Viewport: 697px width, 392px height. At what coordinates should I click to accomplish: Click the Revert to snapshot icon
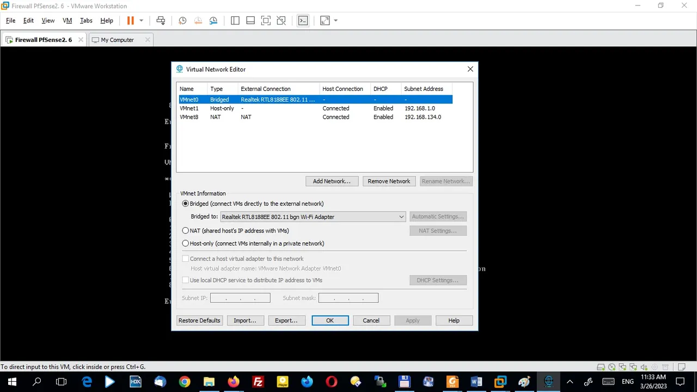click(198, 21)
